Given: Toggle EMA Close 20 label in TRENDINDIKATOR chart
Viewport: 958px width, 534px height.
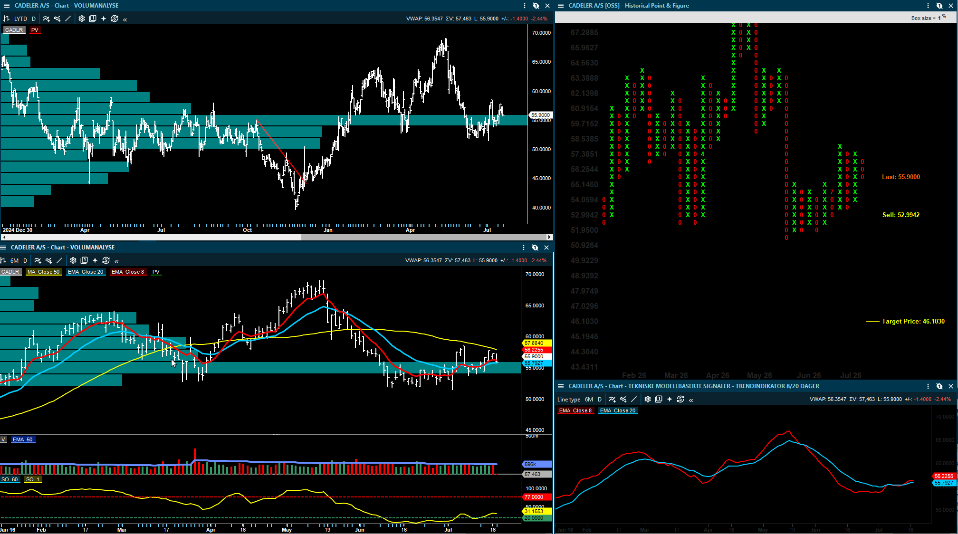Looking at the screenshot, I should 618,410.
